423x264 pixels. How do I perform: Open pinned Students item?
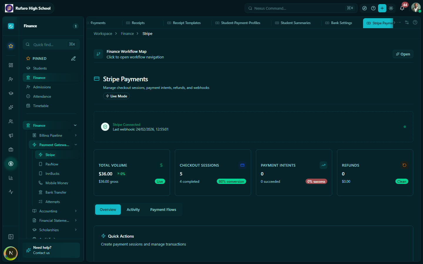coord(51,68)
